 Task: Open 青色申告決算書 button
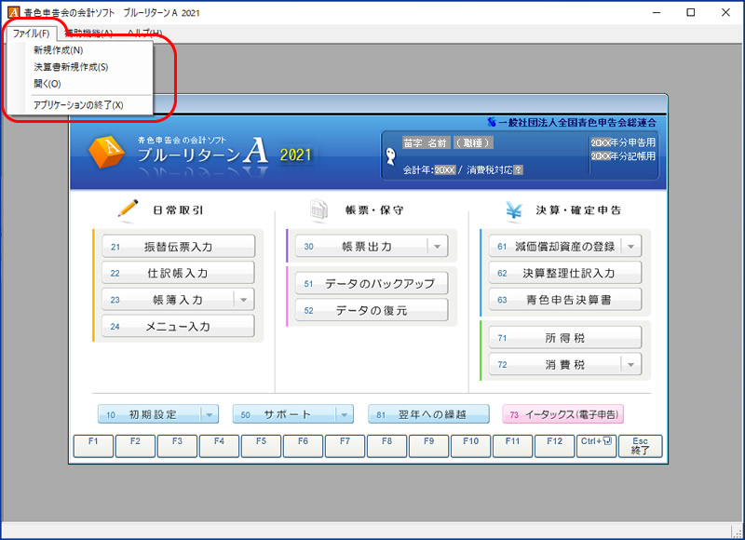point(565,300)
